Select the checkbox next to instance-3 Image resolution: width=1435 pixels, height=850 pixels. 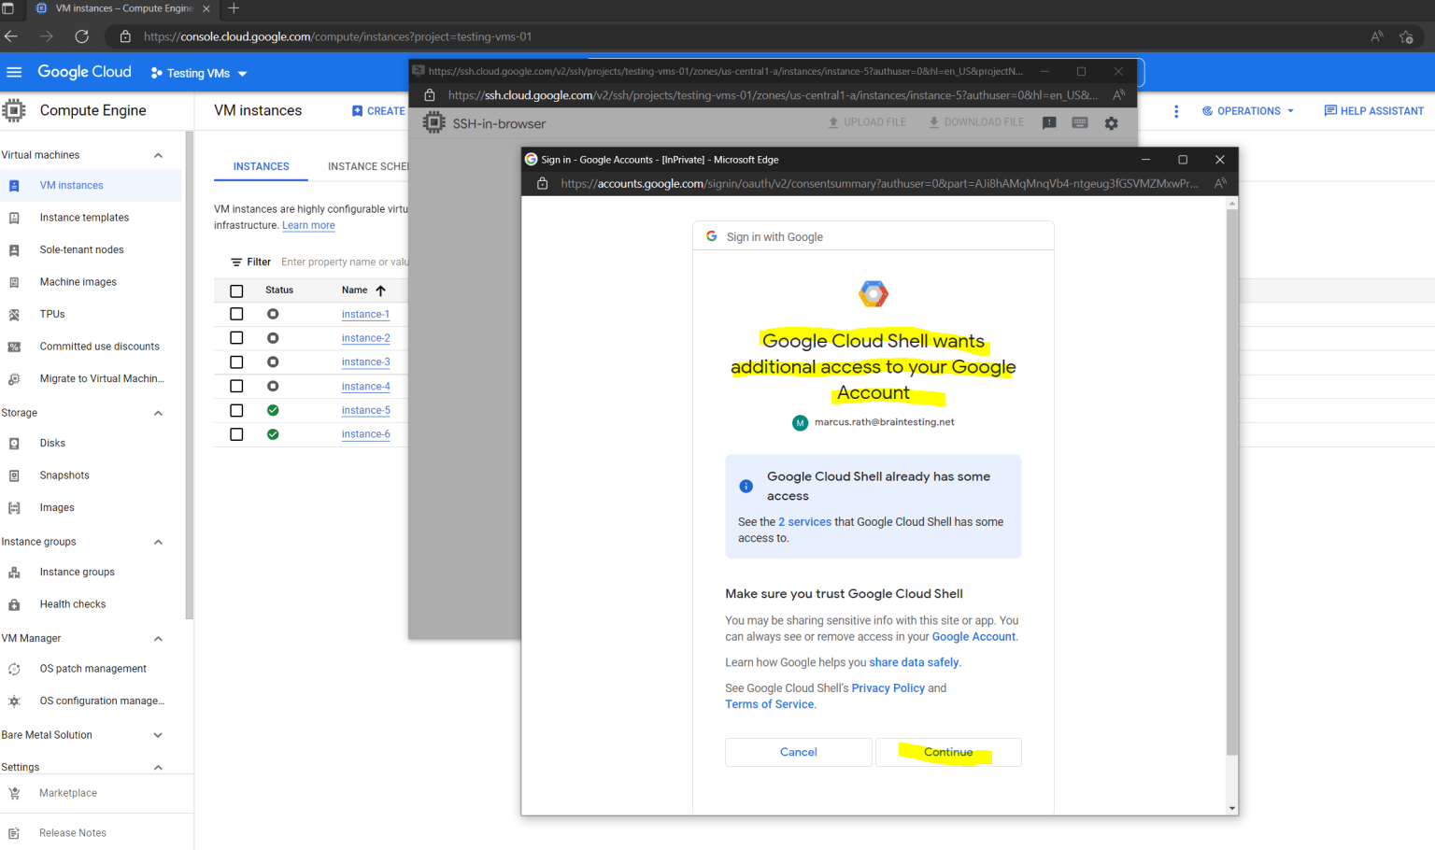236,361
